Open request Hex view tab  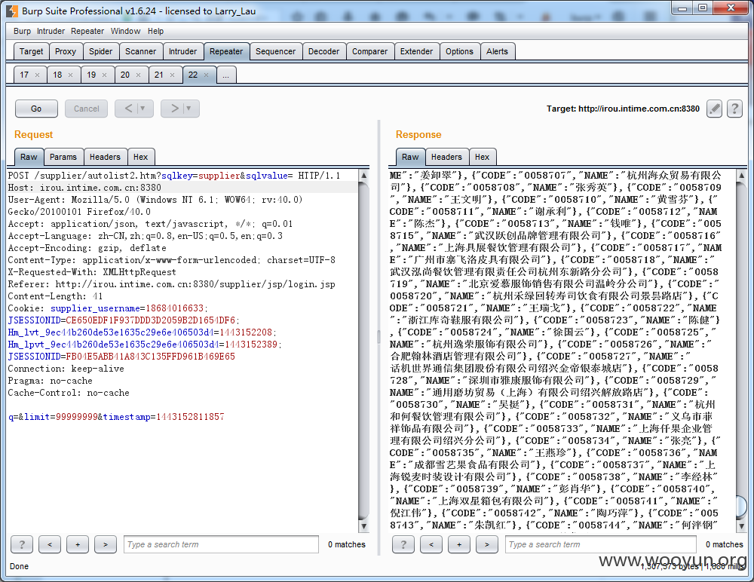(x=141, y=158)
